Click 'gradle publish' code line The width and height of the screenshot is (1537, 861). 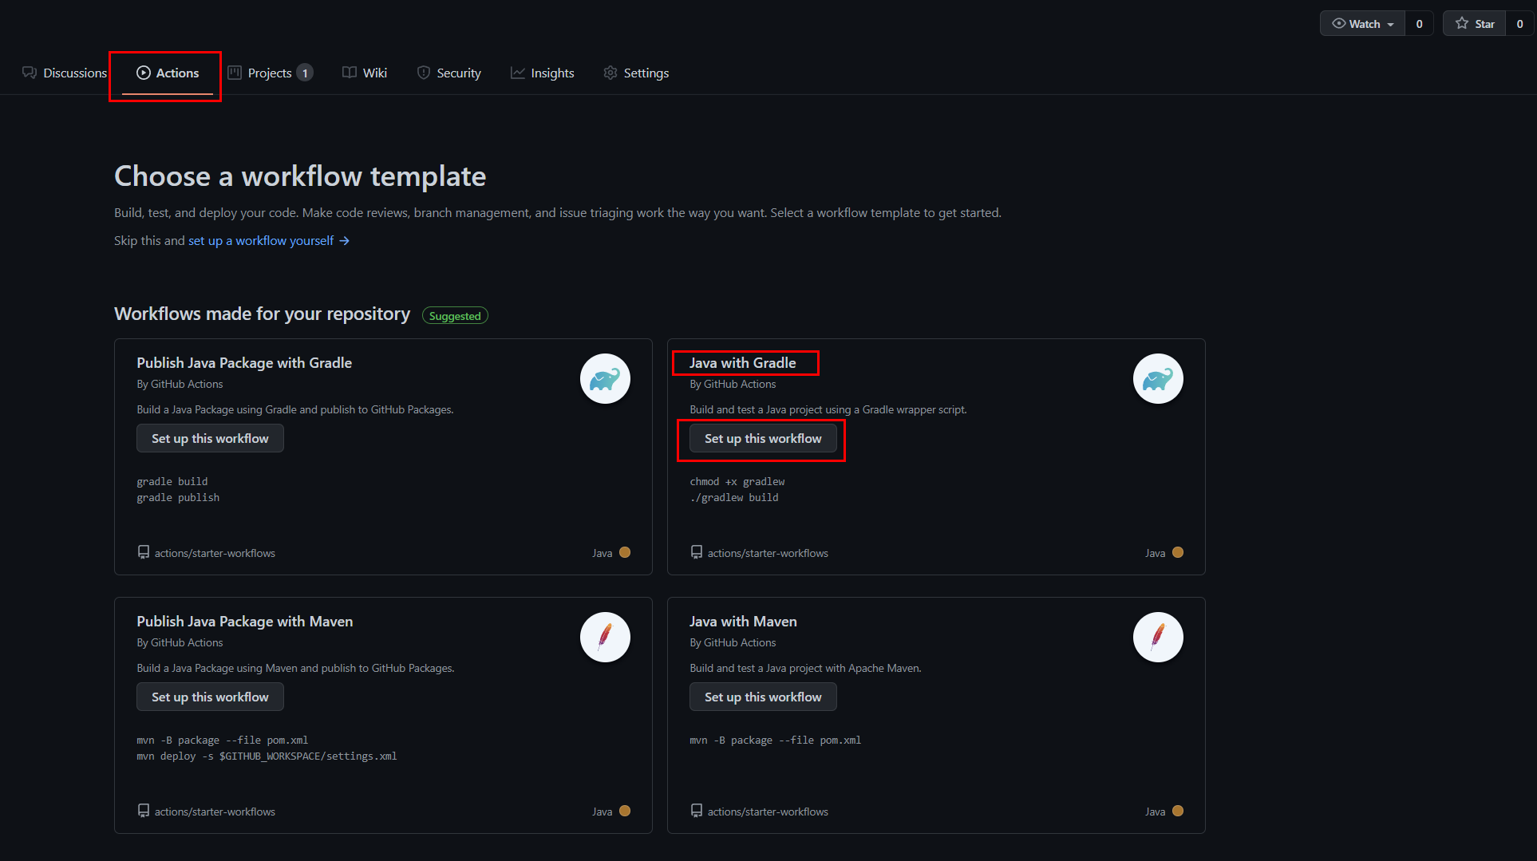click(178, 498)
